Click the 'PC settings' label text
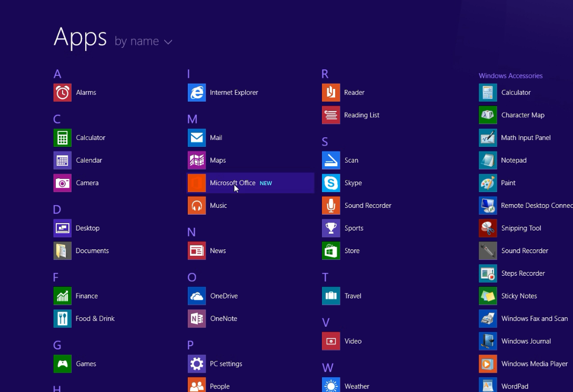Viewport: 573px width, 392px height. (x=226, y=364)
